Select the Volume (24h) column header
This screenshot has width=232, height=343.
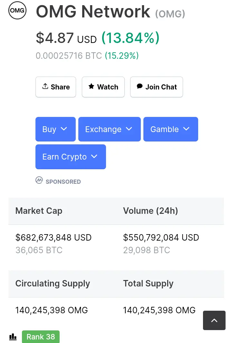point(150,211)
